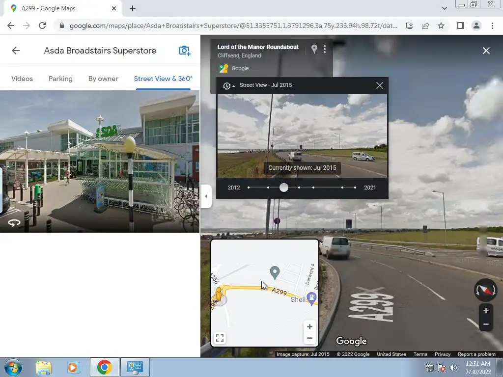Bookmark this page with the star
The image size is (503, 377).
tap(441, 26)
